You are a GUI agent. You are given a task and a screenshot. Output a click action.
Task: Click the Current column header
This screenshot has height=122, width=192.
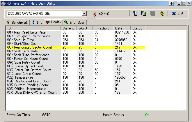69,28
